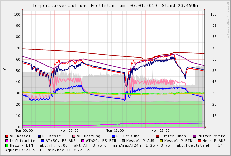Select the pink VL Heizung legend swatch
This screenshot has width=231, height=156.
(x=74, y=136)
